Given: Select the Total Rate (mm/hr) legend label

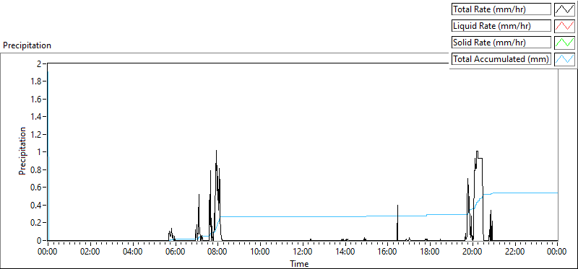Looking at the screenshot, I should coord(501,9).
